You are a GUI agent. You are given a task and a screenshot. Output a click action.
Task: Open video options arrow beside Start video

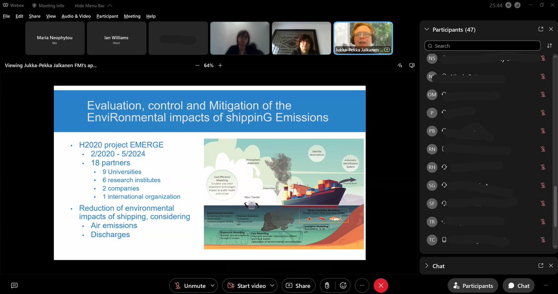pos(272,286)
